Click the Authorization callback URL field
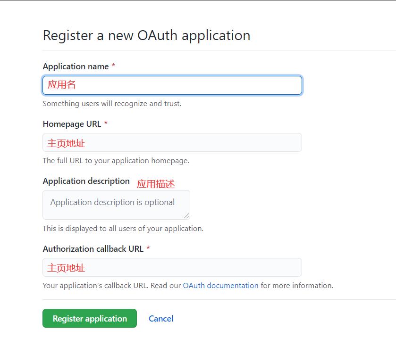 tap(172, 267)
